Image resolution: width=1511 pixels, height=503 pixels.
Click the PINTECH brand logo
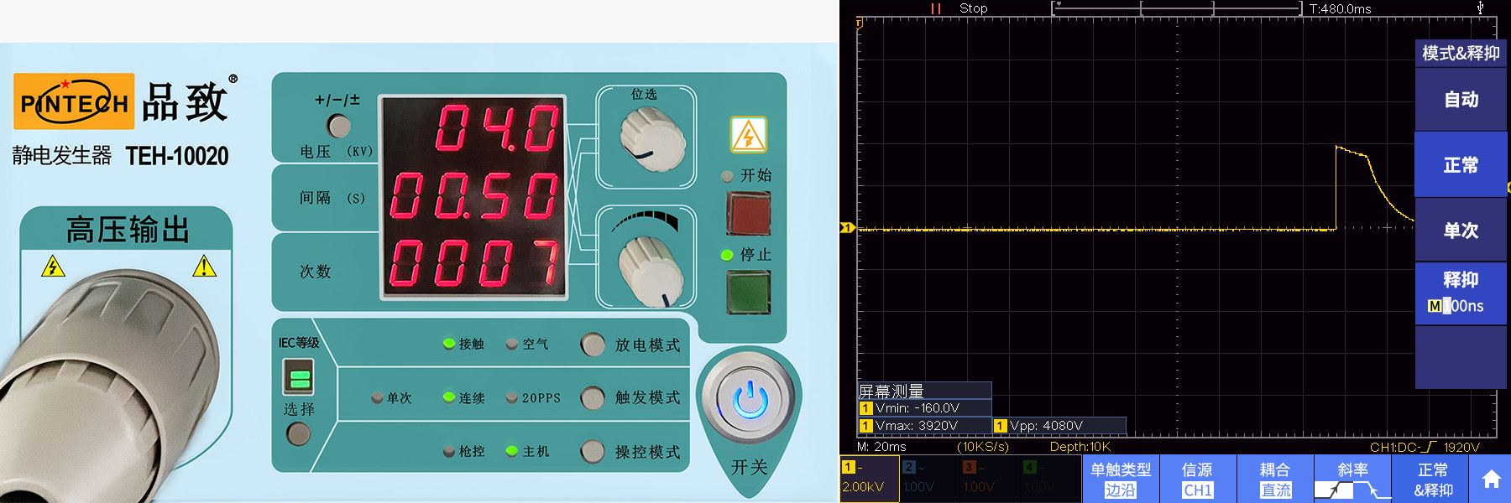(74, 102)
